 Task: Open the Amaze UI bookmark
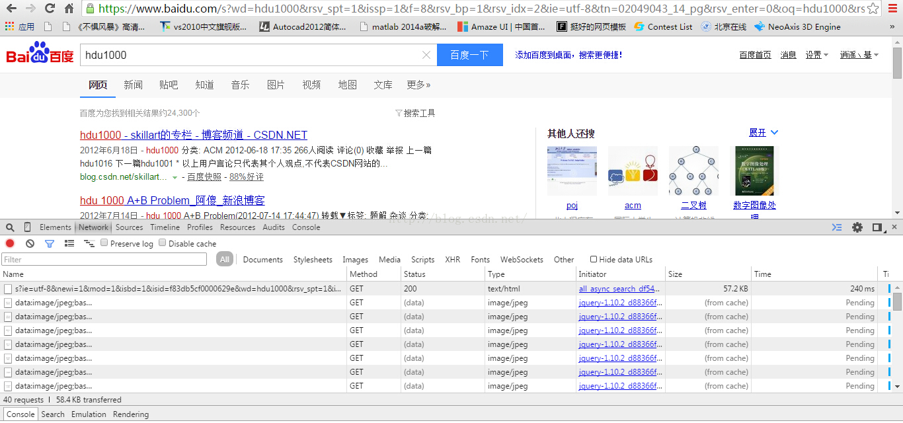coord(502,27)
